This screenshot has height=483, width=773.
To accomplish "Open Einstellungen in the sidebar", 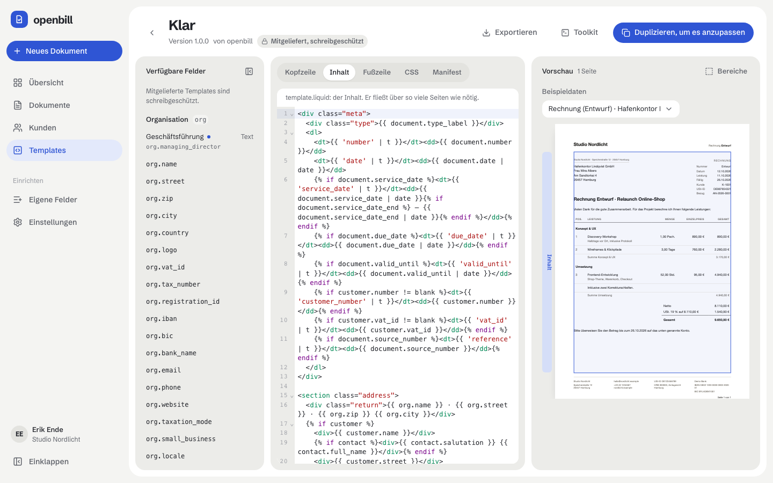I will [x=64, y=222].
